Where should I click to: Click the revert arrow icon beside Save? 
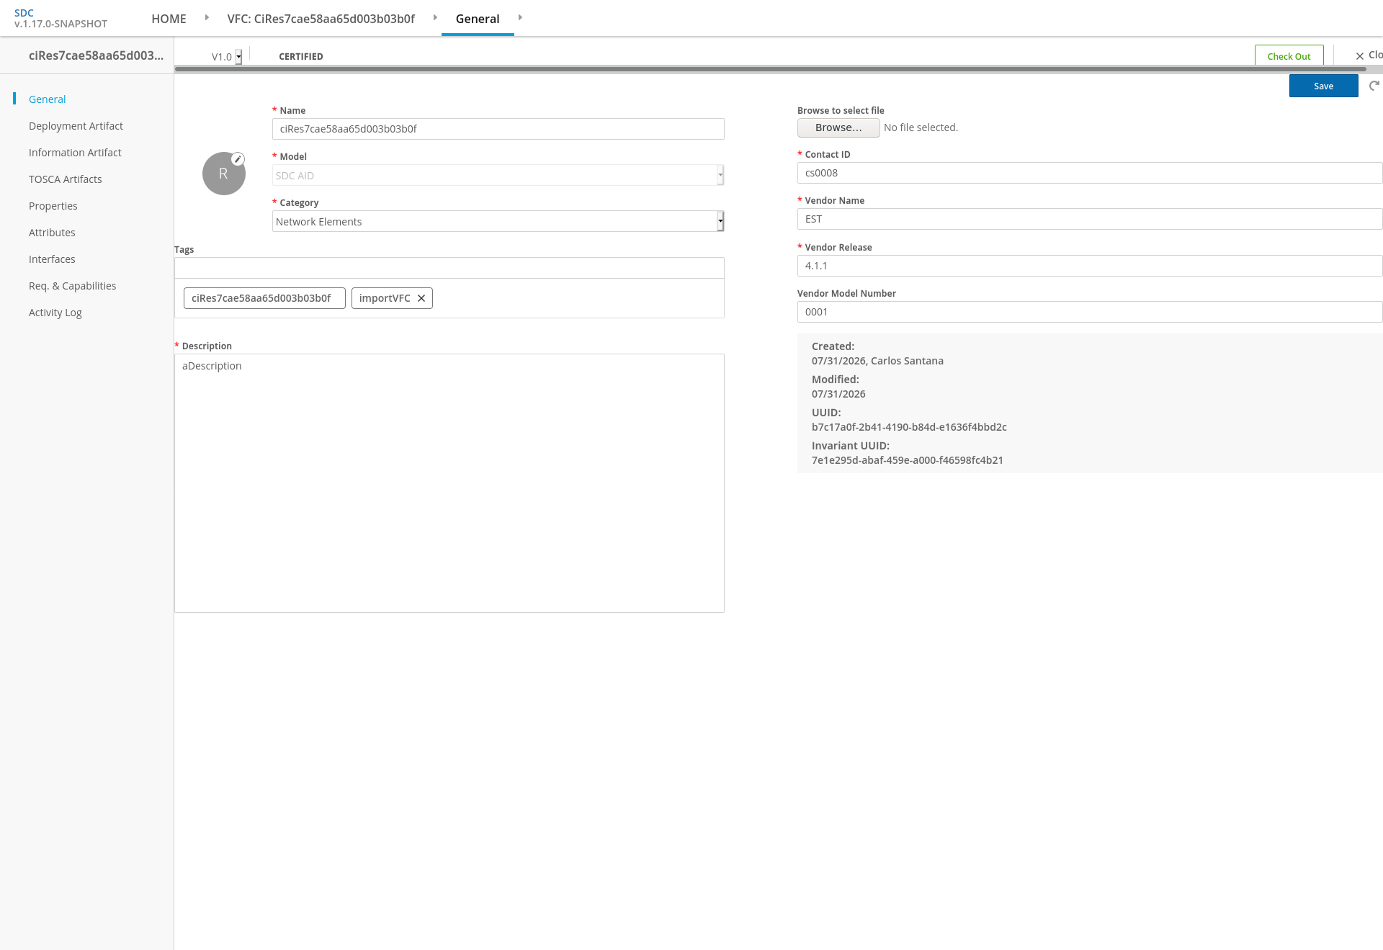click(1374, 86)
